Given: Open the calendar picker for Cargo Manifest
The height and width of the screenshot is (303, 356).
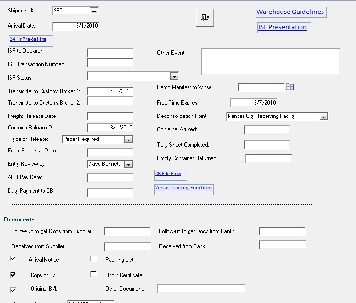Looking at the screenshot, I should [290, 87].
